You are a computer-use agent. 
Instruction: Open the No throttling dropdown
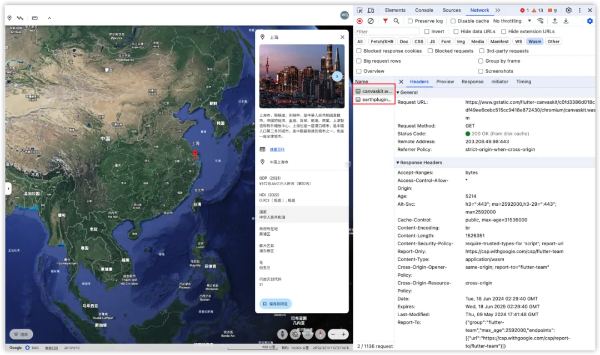pos(511,21)
